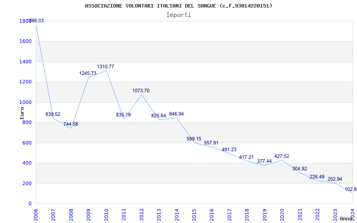Click the 2011 year axis label

pyautogui.click(x=124, y=214)
